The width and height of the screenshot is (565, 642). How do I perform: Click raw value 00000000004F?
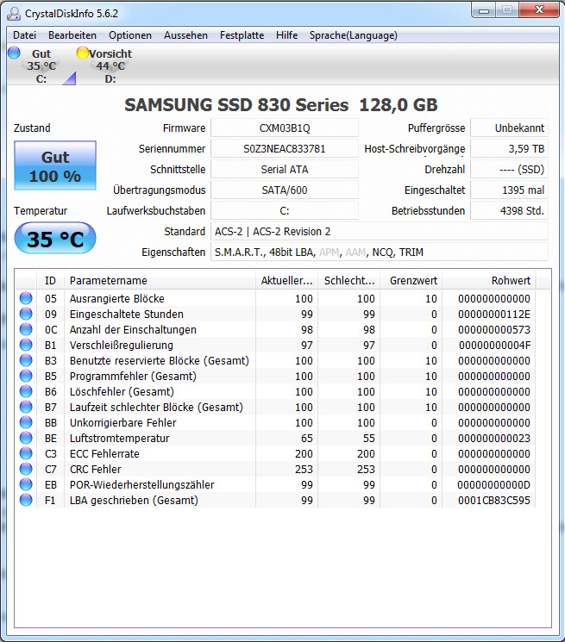click(494, 346)
